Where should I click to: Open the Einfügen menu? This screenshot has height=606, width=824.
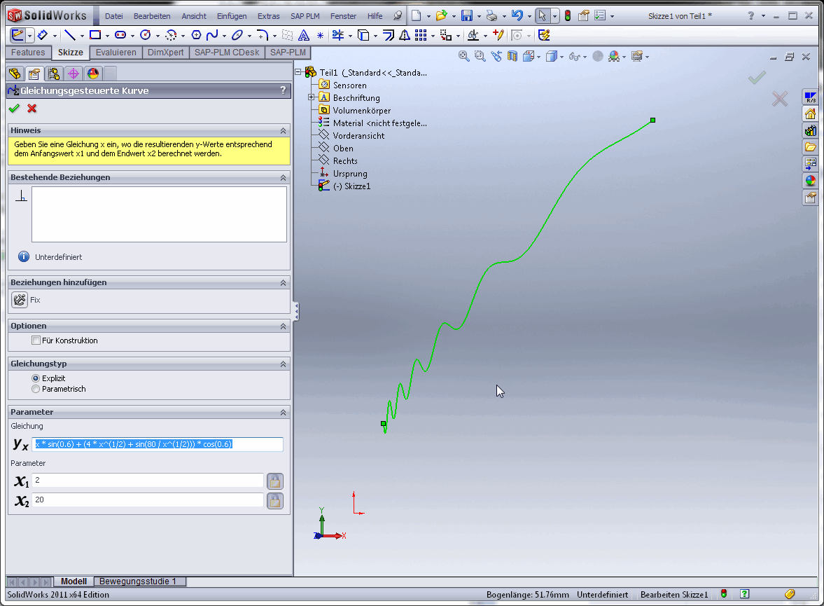tap(231, 16)
